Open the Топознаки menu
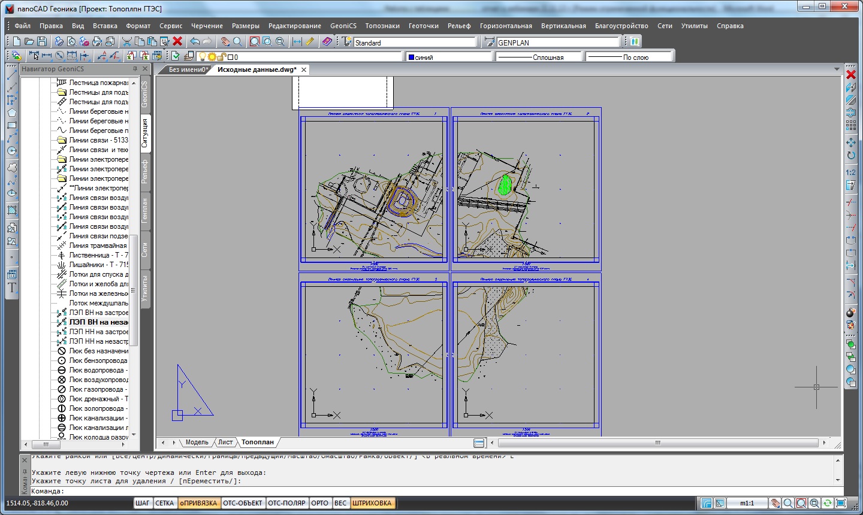 382,26
